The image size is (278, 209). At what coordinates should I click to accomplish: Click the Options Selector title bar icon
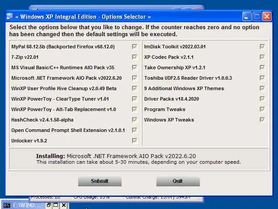10,17
